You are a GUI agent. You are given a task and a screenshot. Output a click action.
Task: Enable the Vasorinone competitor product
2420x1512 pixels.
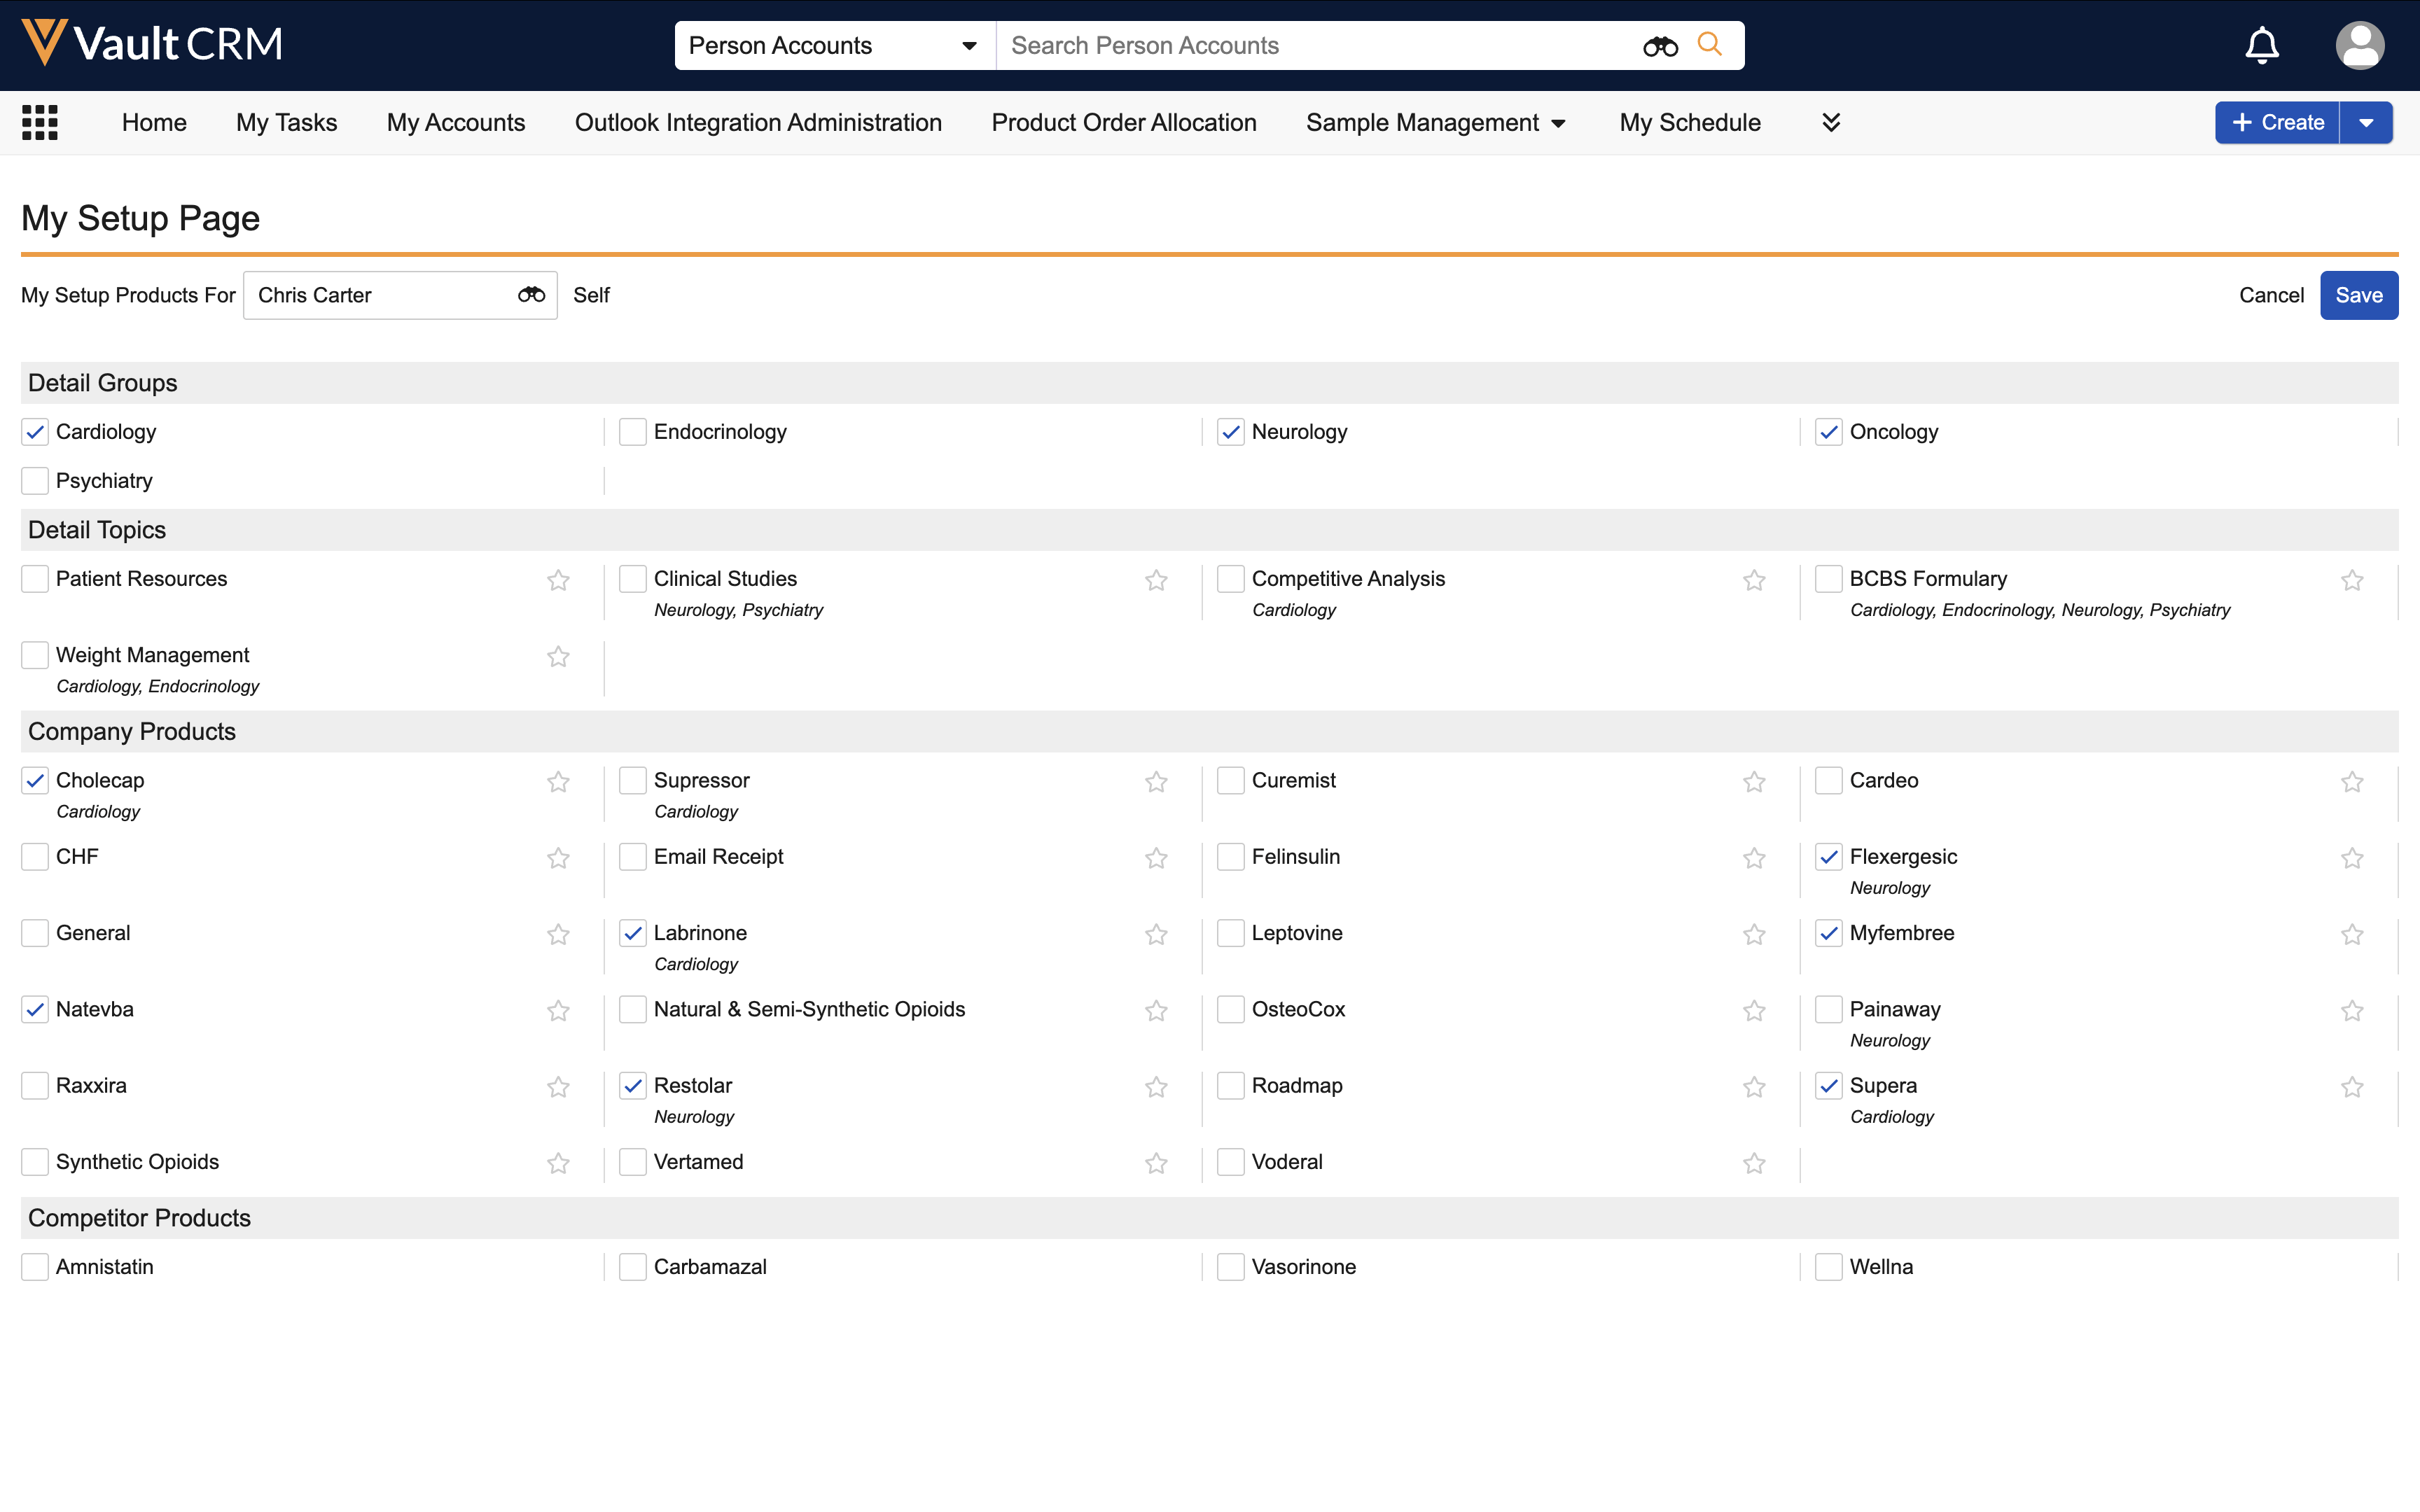pos(1231,1267)
